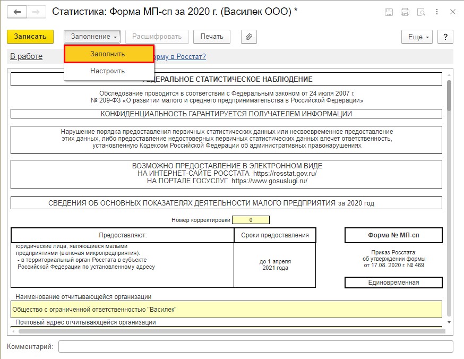The image size is (464, 359).
Task: Choose Настроить from the dropdown menu
Action: pyautogui.click(x=109, y=71)
